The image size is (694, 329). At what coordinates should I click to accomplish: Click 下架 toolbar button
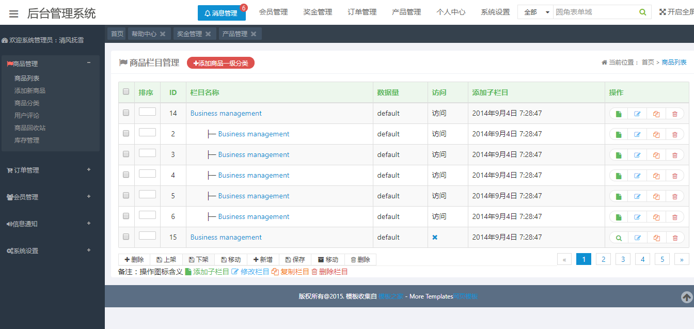tap(199, 260)
